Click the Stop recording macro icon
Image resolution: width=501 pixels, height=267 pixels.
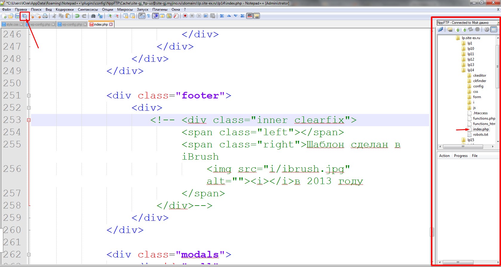(x=192, y=16)
